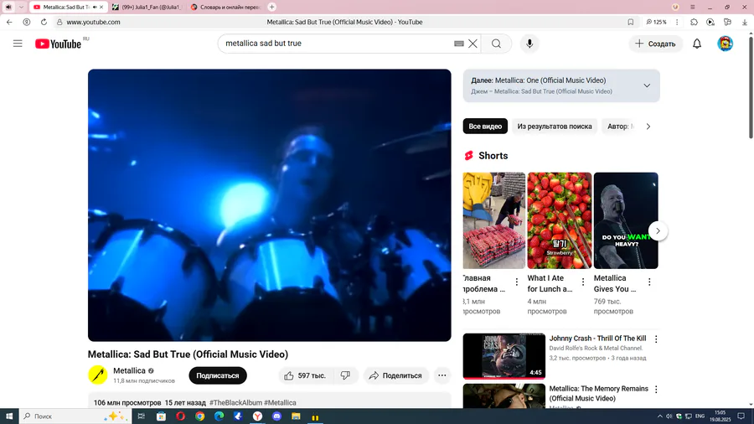Go to YouTube home via logo

[58, 44]
